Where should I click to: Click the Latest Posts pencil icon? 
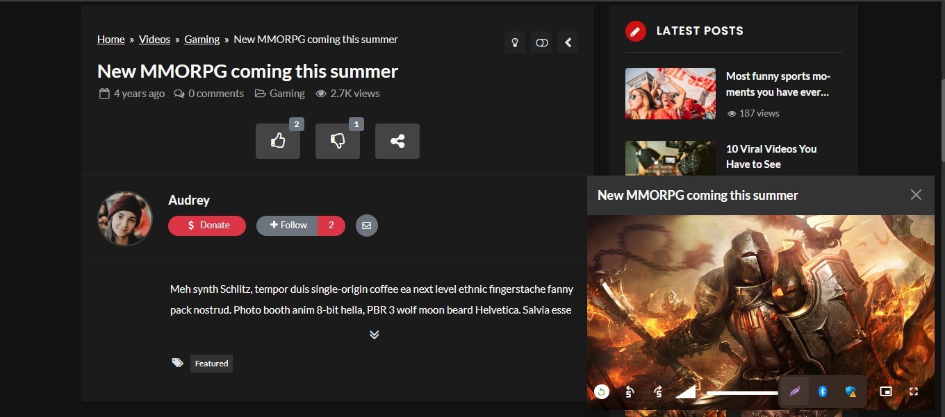(x=636, y=31)
